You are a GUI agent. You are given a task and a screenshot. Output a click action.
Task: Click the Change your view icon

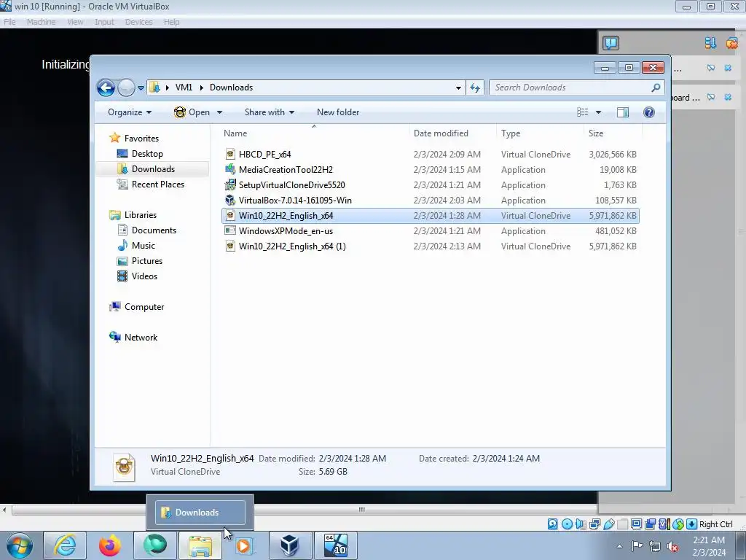[x=583, y=112]
